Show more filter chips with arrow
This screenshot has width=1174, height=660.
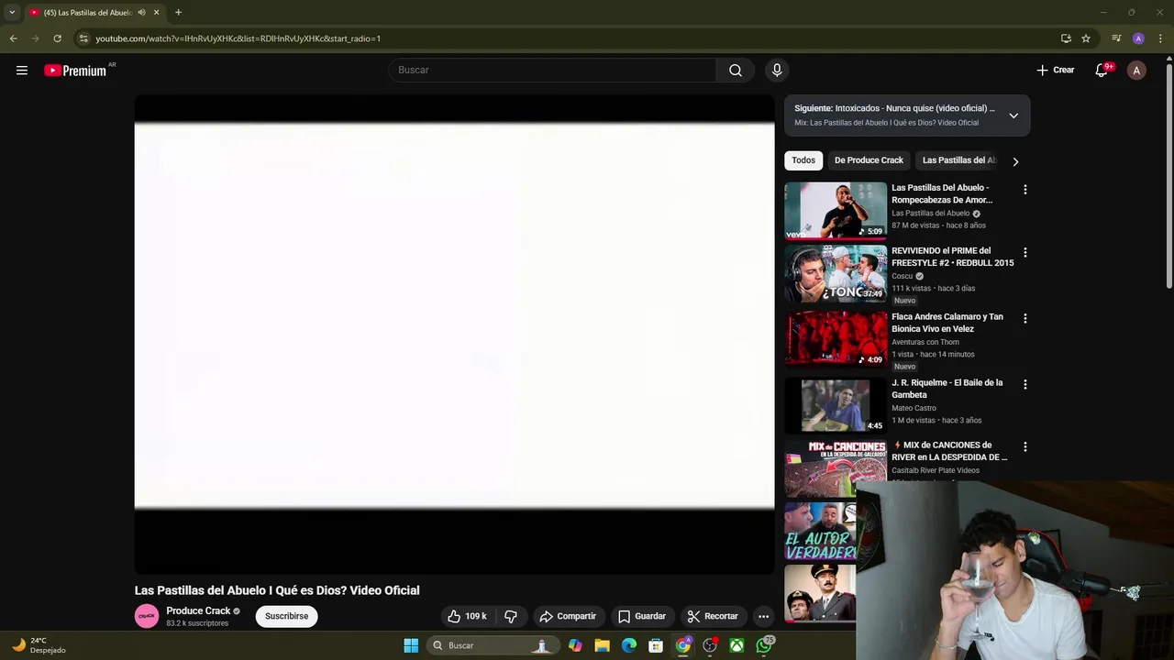tap(1015, 161)
